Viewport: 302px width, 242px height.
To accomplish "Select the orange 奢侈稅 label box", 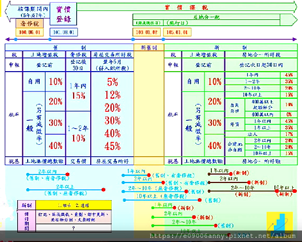I will click(30, 24).
